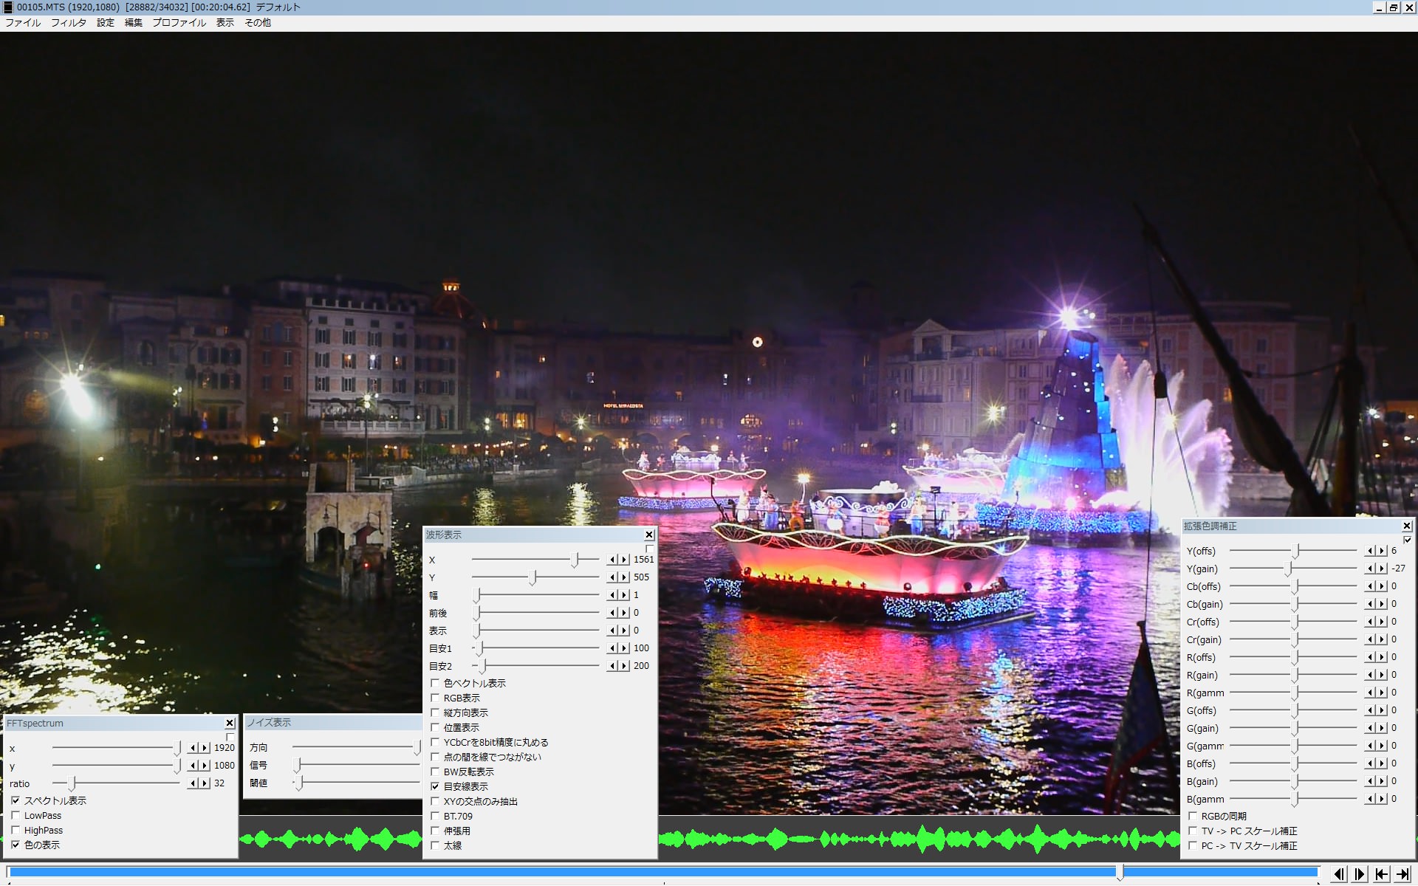Click the selection start marker button
Screen dimensions: 1418x886
click(1381, 874)
